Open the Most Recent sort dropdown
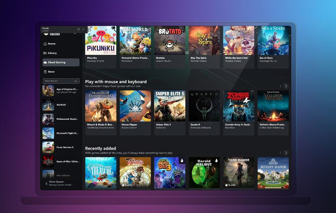336x213 pixels. click(61, 81)
